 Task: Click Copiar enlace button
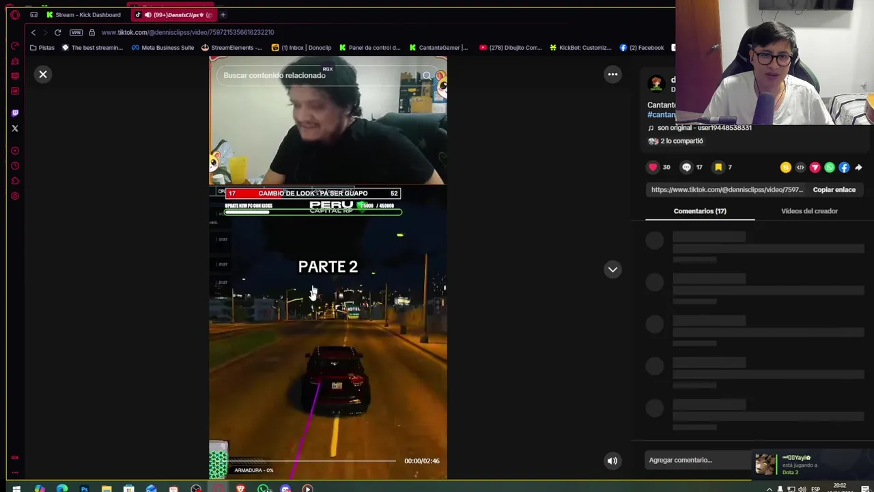(x=834, y=190)
